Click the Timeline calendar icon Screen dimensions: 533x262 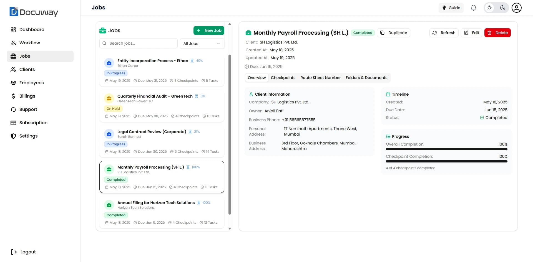click(x=388, y=94)
